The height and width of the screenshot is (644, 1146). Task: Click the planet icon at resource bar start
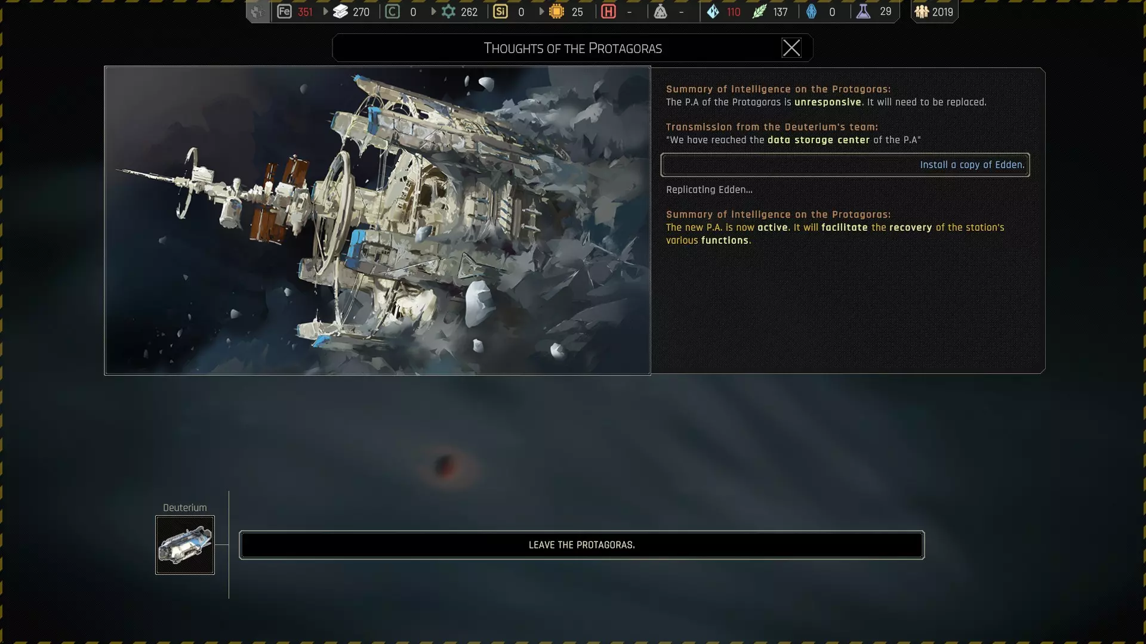coord(257,11)
